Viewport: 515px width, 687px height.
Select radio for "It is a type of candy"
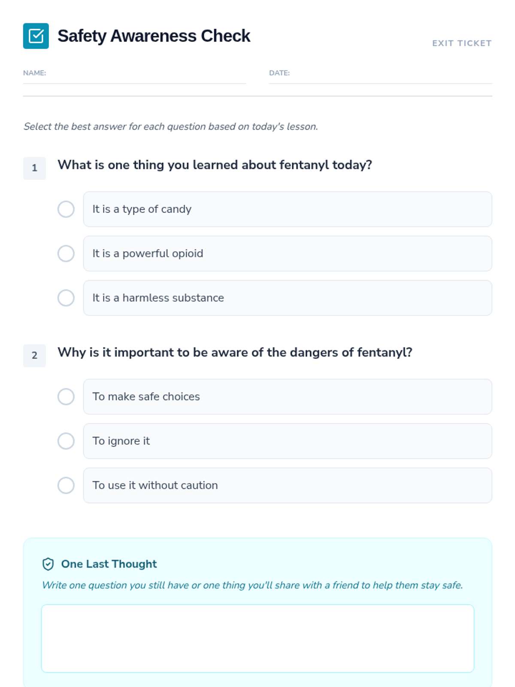tap(66, 209)
